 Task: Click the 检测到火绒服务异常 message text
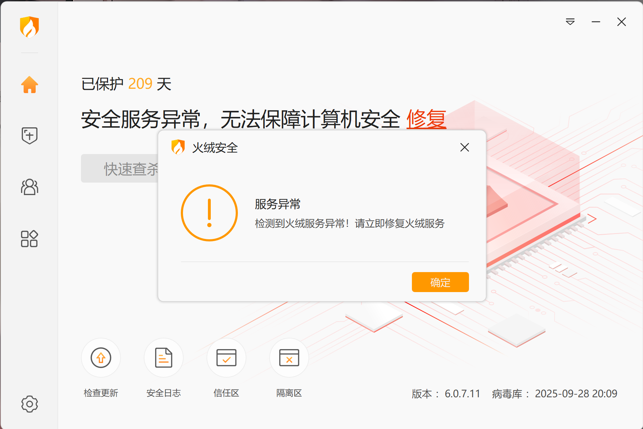349,224
